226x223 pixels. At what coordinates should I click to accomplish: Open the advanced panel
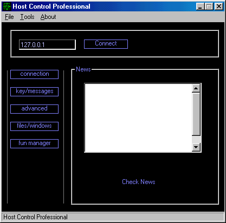click(34, 109)
